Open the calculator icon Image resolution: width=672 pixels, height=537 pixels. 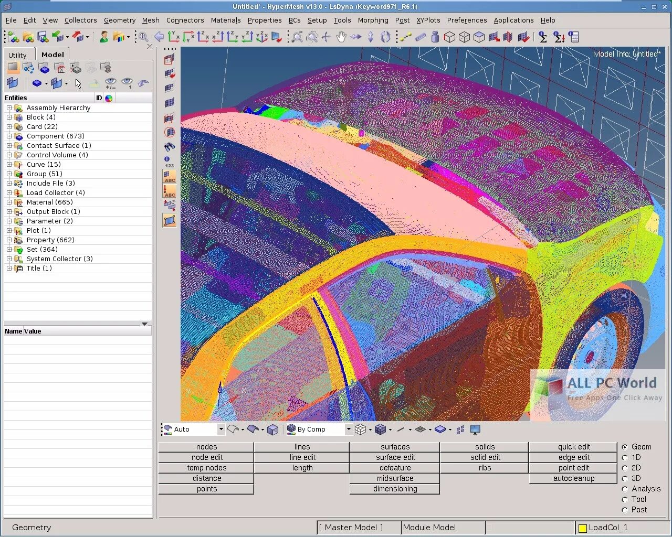[574, 37]
